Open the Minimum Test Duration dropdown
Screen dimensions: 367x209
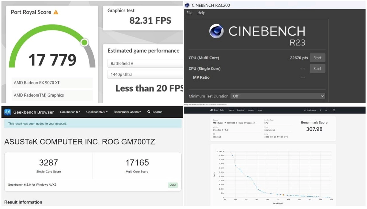(x=277, y=96)
